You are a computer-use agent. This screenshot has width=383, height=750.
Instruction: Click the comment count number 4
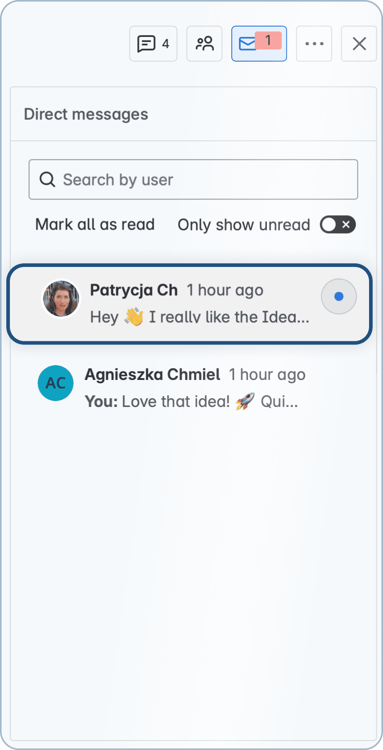click(166, 44)
